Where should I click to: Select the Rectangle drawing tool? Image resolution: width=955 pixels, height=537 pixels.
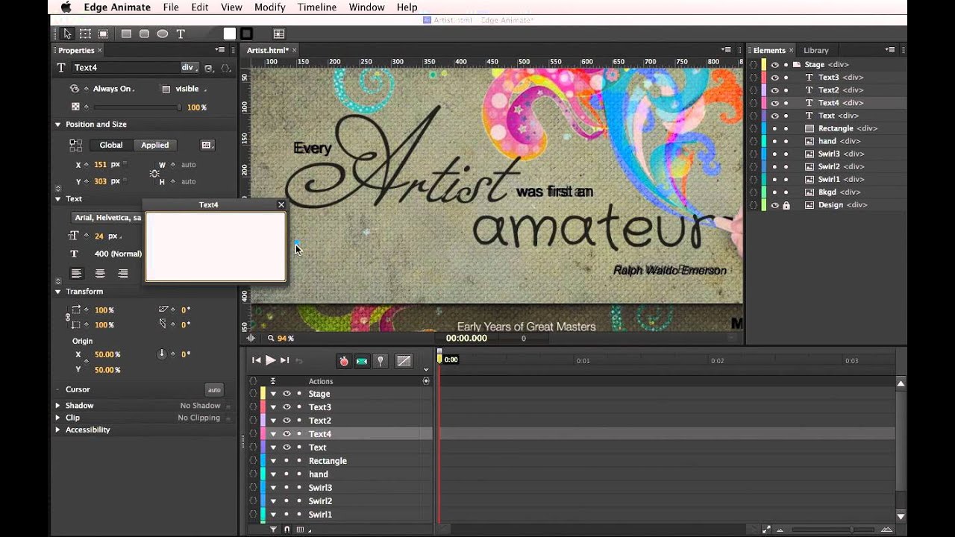(x=126, y=34)
